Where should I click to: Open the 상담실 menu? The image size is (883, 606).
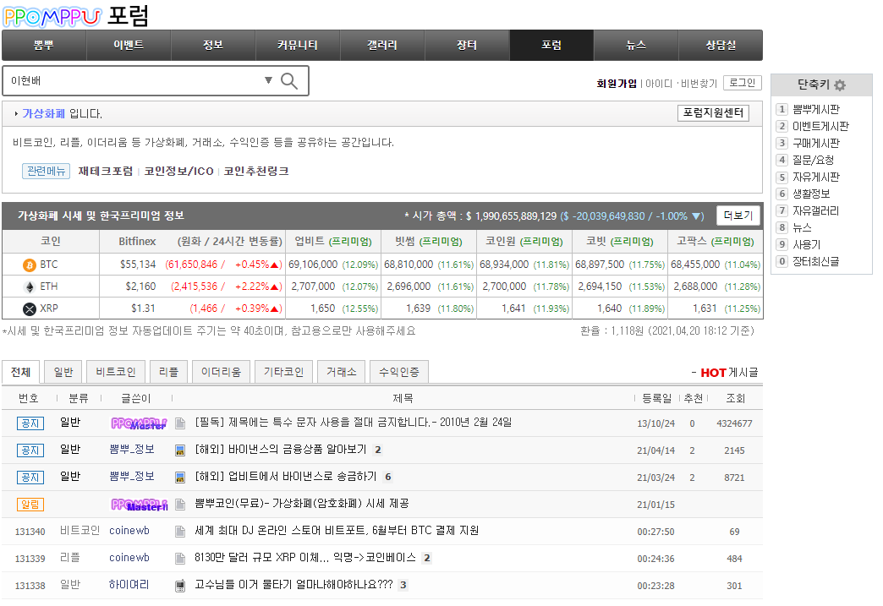pos(721,45)
